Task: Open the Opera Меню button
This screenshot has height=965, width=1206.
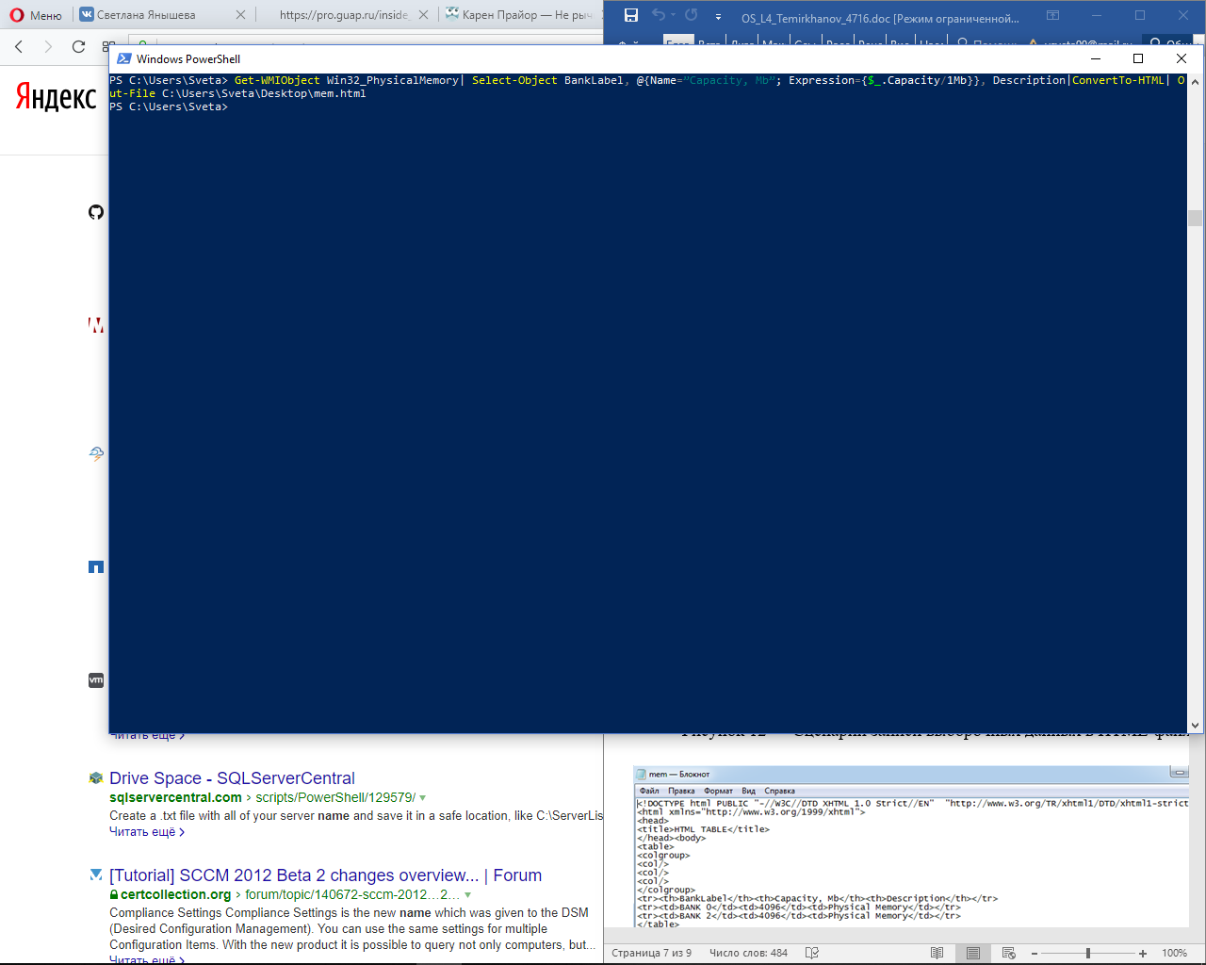Action: pyautogui.click(x=36, y=15)
